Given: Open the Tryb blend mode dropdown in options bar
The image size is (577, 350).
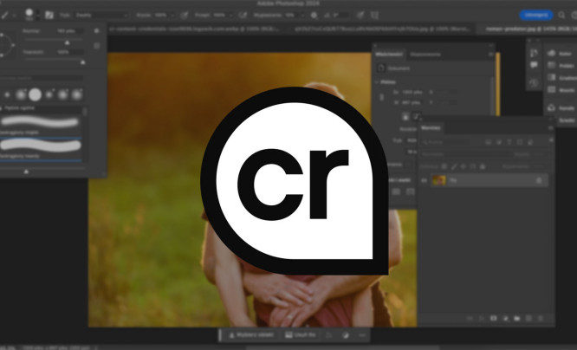Looking at the screenshot, I should [101, 15].
